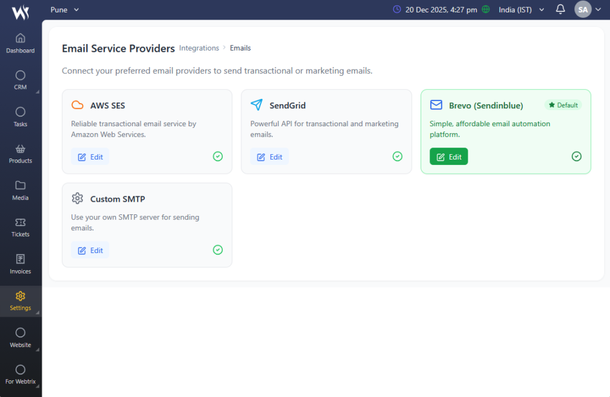610x397 pixels.
Task: Toggle the Custom SMTP status checkmark
Action: [218, 250]
